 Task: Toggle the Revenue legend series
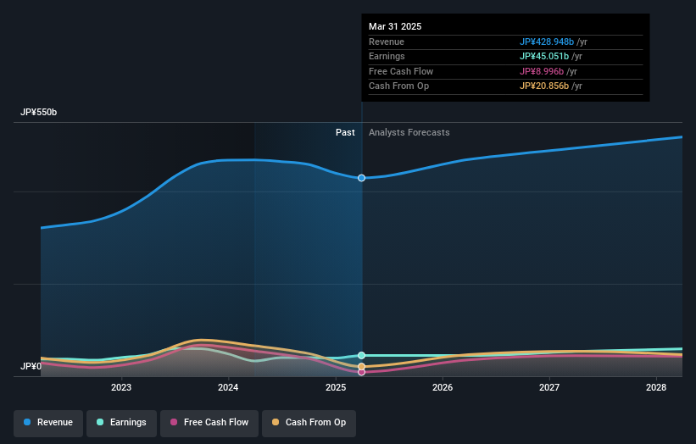pos(48,423)
